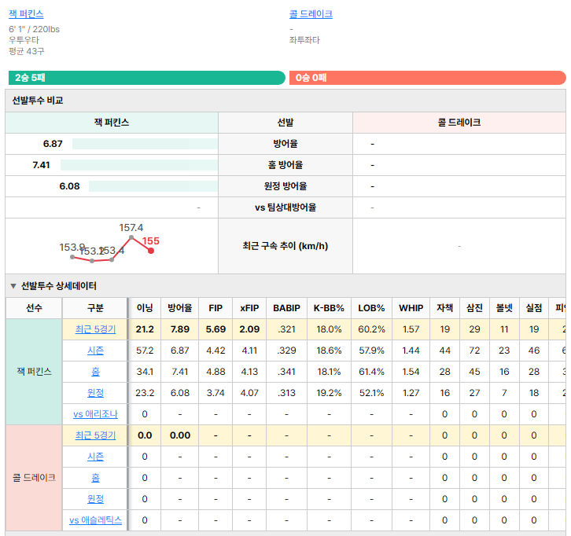Click the 실점 column header

tap(534, 308)
